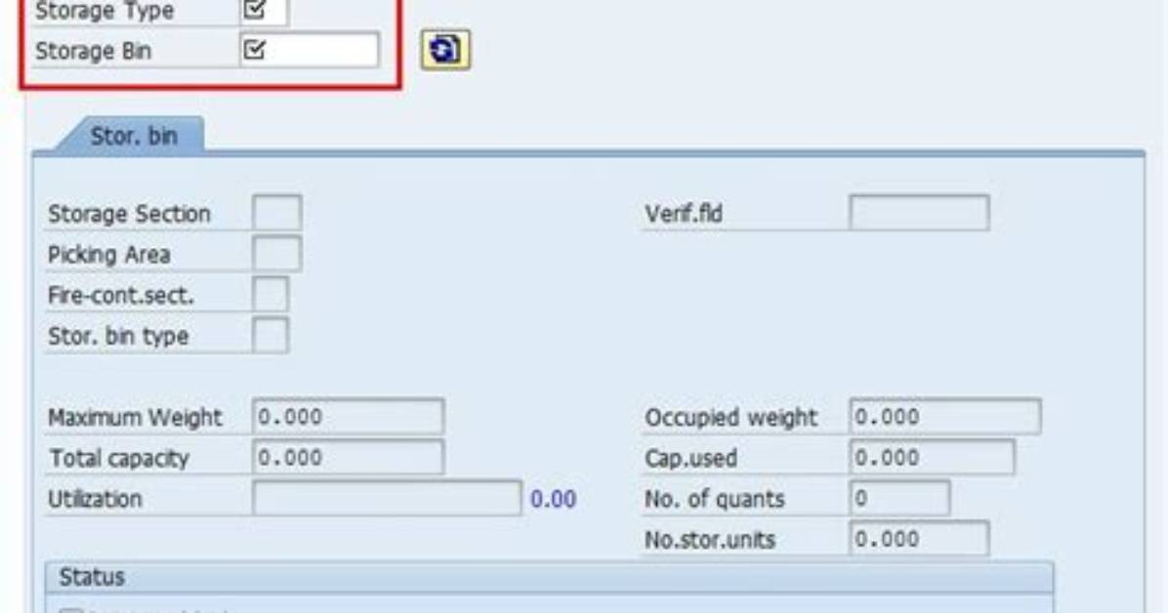Click the Cap.used field
1168x613 pixels.
(932, 458)
